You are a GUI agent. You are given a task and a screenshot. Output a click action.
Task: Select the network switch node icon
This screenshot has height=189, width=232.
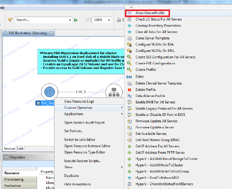(x=112, y=92)
